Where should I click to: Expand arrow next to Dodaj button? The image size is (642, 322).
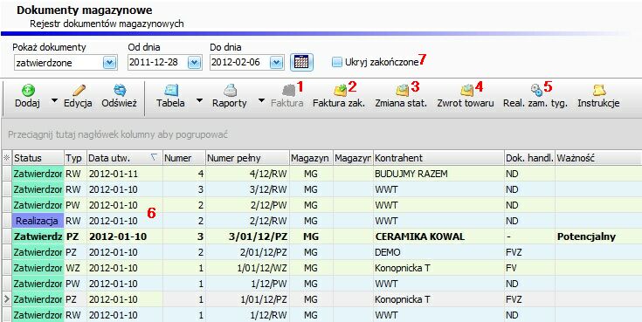(x=54, y=101)
